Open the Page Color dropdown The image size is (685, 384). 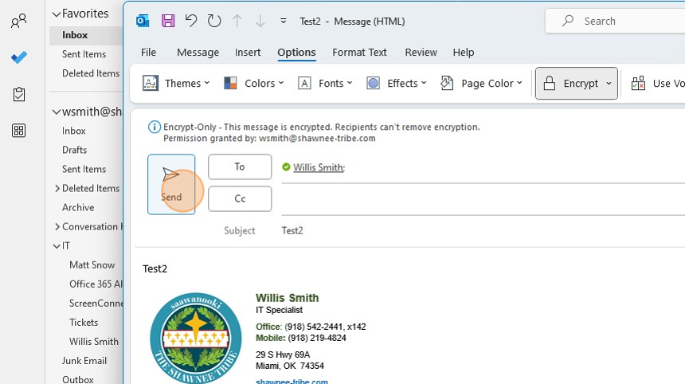[x=481, y=83]
